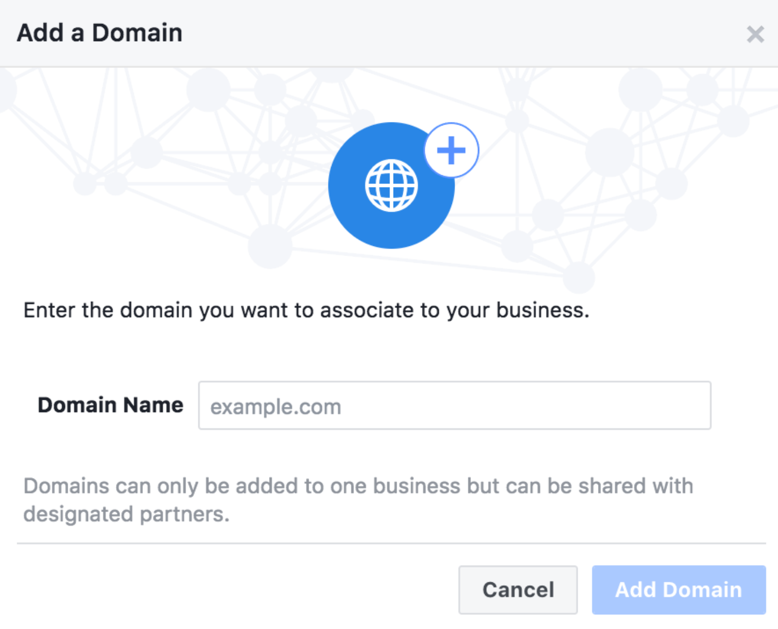This screenshot has width=778, height=629.
Task: Select the "Enter the domain" instruction text
Action: [x=306, y=310]
